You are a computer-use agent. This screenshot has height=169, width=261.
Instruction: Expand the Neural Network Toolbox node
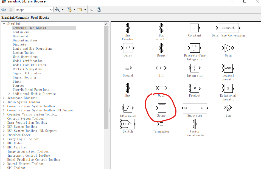(x=4, y=164)
